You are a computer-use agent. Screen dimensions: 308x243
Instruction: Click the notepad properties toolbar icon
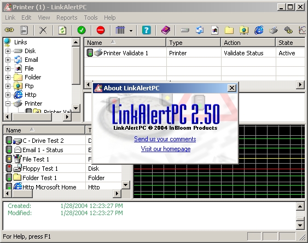[24, 30]
